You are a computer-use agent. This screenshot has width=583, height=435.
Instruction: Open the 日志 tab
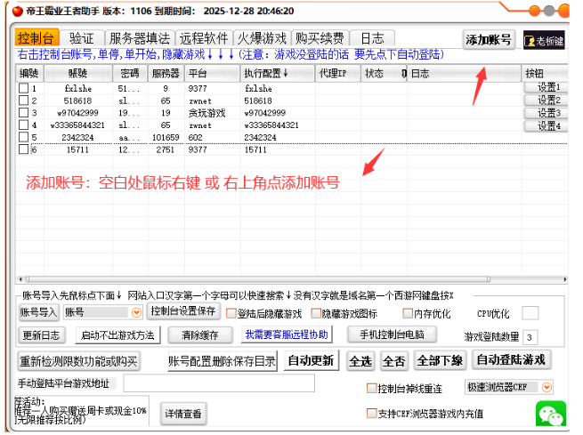tap(372, 38)
